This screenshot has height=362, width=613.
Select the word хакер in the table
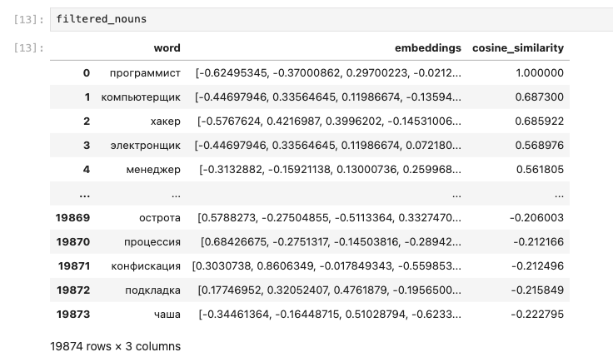(x=166, y=121)
